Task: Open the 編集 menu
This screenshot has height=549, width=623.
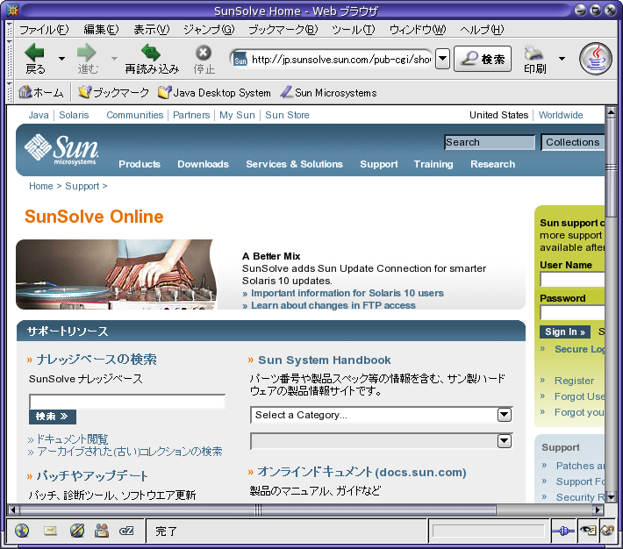Action: pyautogui.click(x=101, y=30)
